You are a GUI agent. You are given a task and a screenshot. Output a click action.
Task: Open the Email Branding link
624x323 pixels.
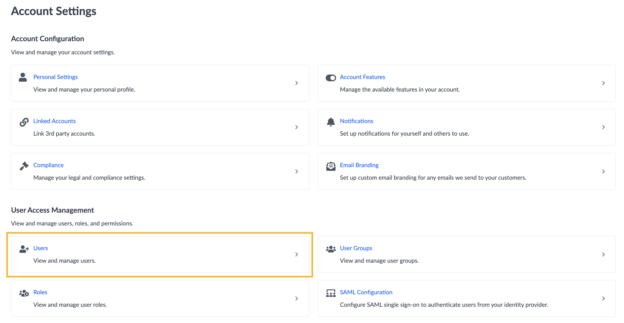pyautogui.click(x=359, y=165)
